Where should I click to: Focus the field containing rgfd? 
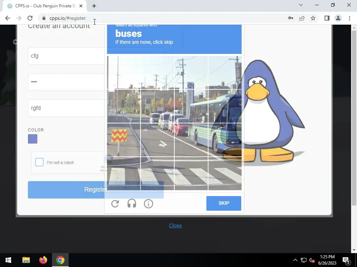click(x=66, y=108)
